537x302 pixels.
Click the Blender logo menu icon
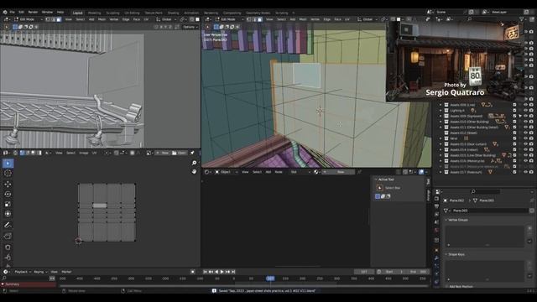pos(5,12)
